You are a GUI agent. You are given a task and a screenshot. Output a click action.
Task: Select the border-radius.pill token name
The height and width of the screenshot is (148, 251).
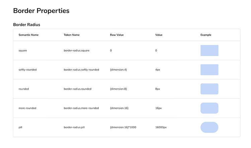point(74,127)
